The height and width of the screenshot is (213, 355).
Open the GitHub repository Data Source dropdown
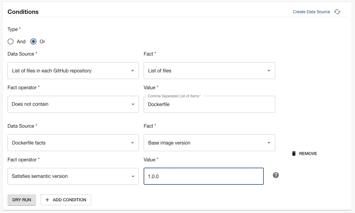point(73,71)
